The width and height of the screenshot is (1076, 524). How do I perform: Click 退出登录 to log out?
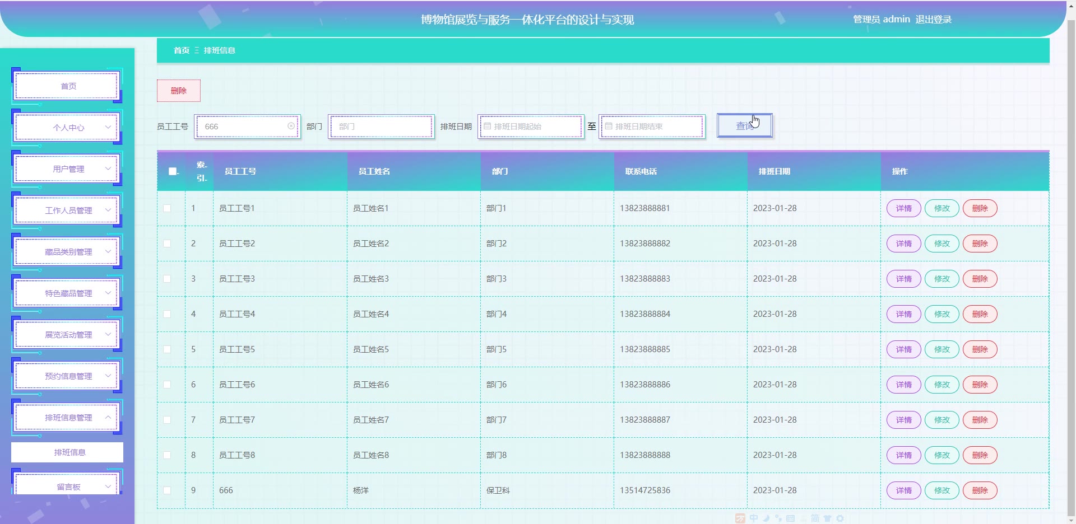[934, 20]
